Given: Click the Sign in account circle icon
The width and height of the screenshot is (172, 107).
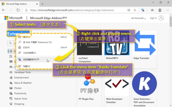Looking at the screenshot, I should 161,18.
